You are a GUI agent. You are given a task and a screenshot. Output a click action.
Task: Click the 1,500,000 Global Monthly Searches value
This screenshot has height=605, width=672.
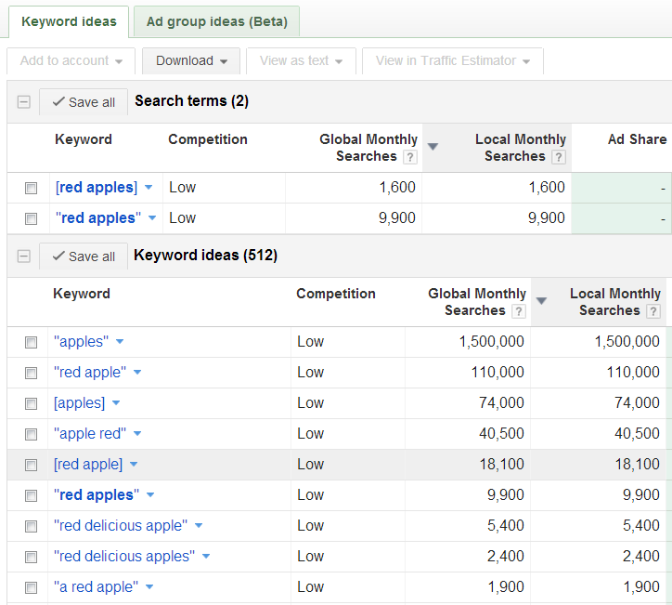pyautogui.click(x=492, y=342)
